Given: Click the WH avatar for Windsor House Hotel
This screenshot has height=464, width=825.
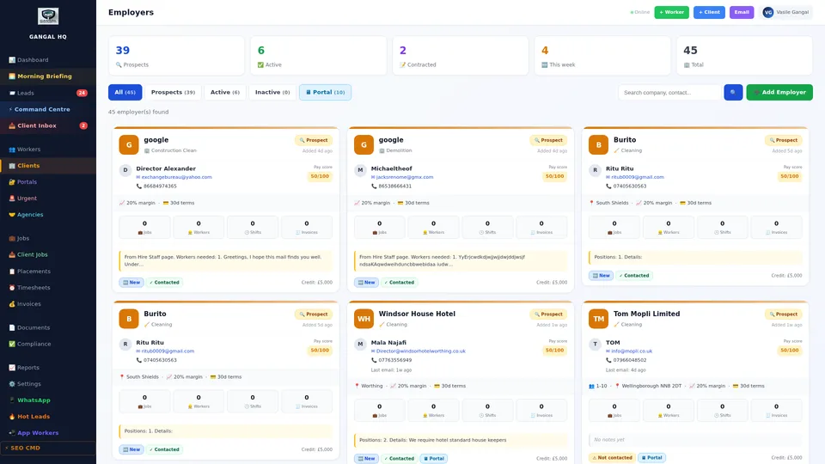Looking at the screenshot, I should pos(364,319).
